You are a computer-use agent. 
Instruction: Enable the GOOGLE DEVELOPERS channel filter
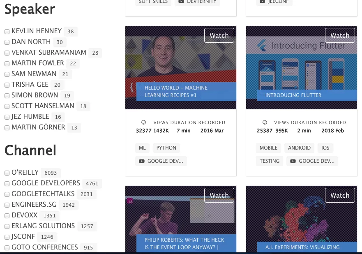pos(7,184)
